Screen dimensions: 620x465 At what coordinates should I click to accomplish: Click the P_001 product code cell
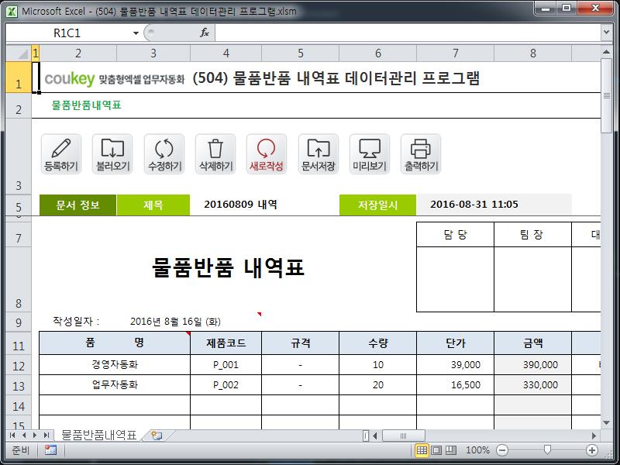[x=226, y=364]
